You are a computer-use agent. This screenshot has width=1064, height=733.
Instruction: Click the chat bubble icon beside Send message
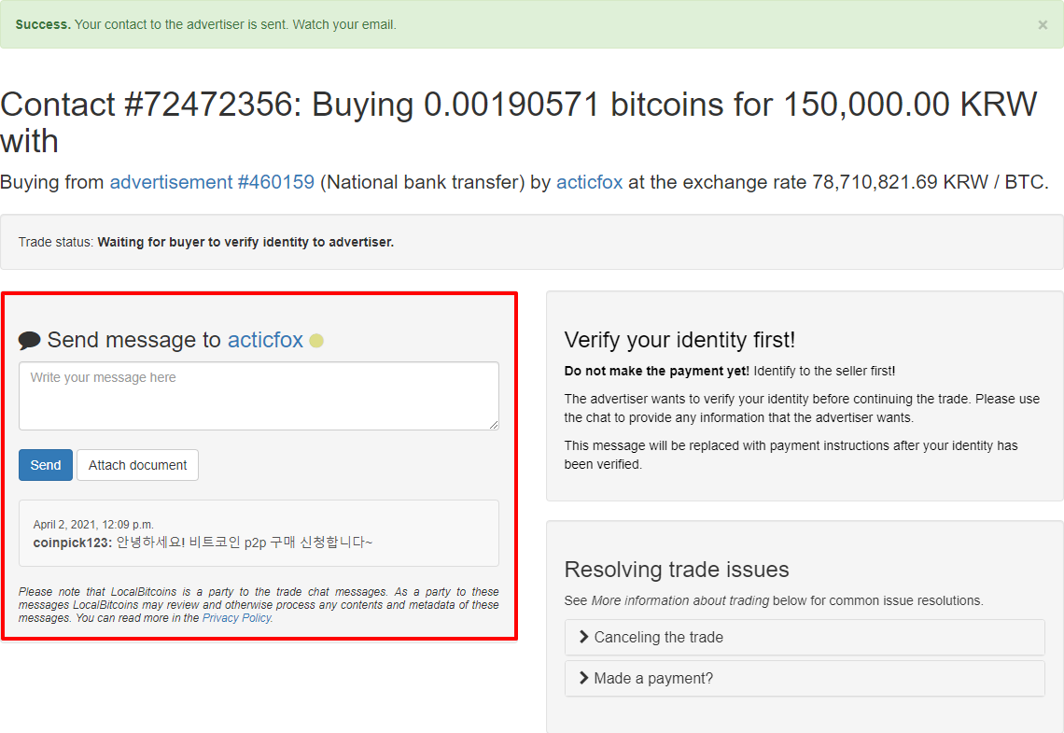tap(29, 339)
